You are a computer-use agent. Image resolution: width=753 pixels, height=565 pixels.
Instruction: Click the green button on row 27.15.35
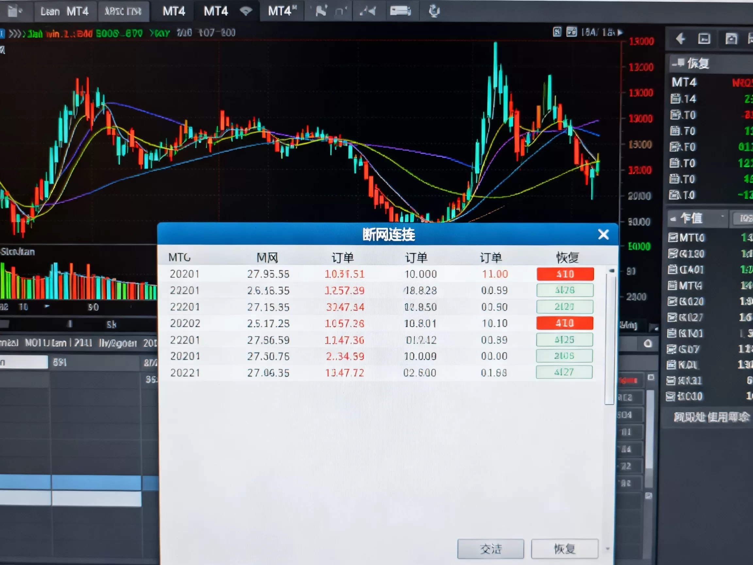[x=565, y=307]
